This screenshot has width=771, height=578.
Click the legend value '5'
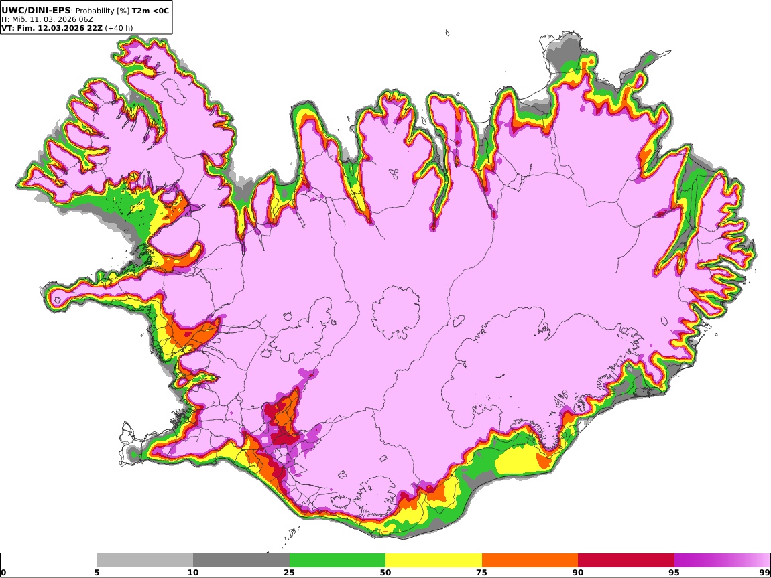(x=97, y=573)
